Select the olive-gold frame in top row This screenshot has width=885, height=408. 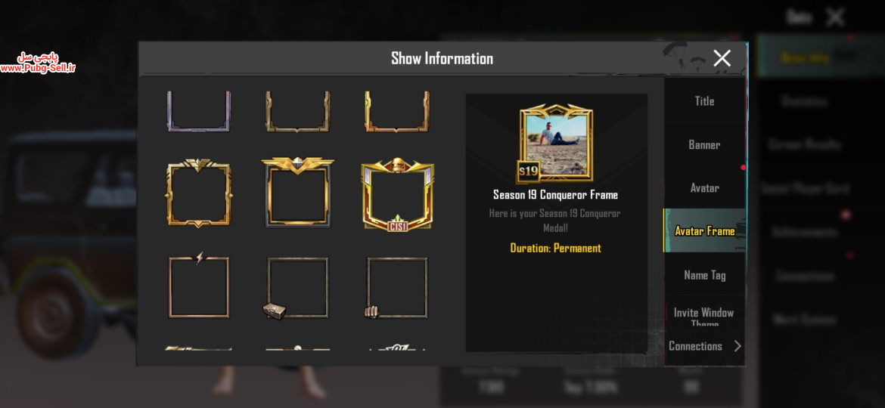[297, 111]
